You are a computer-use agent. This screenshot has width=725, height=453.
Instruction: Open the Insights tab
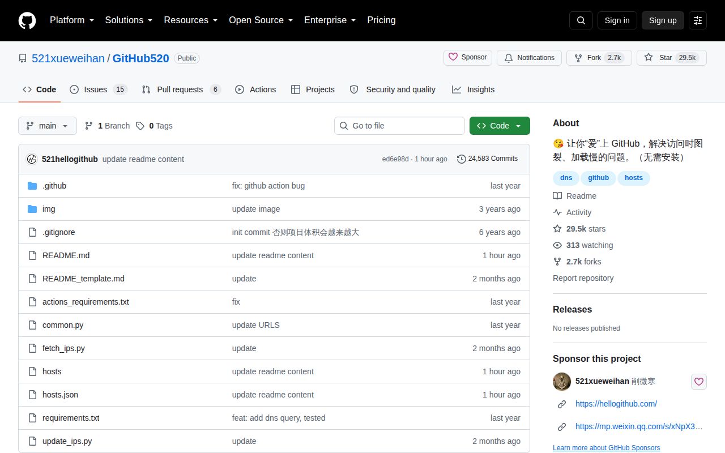click(473, 89)
